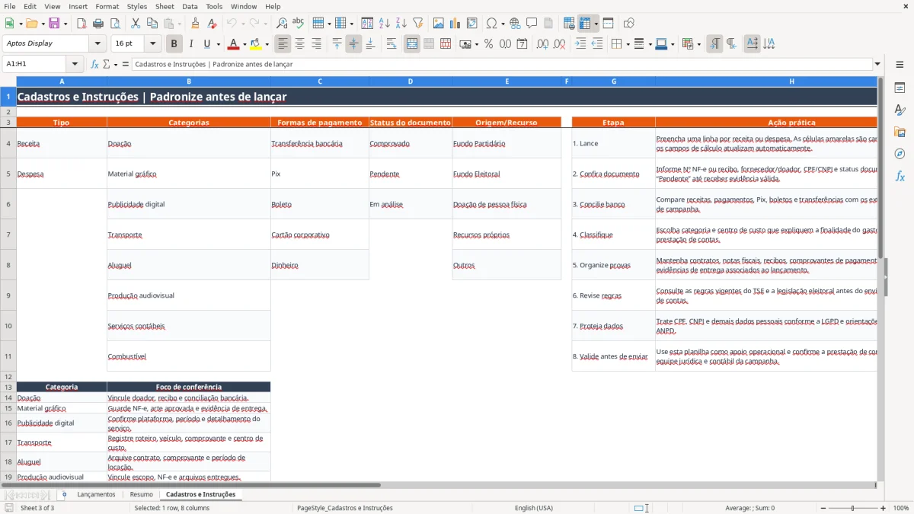Click the Insert Image icon
This screenshot has height=514, width=914.
tap(438, 24)
